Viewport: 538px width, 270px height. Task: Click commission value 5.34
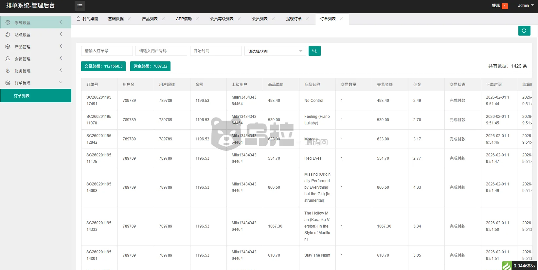417,226
